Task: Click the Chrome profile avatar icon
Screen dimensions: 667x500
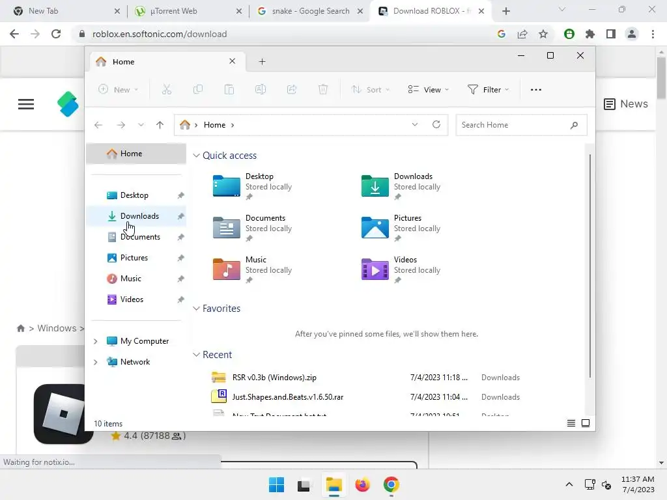Action: tap(632, 34)
